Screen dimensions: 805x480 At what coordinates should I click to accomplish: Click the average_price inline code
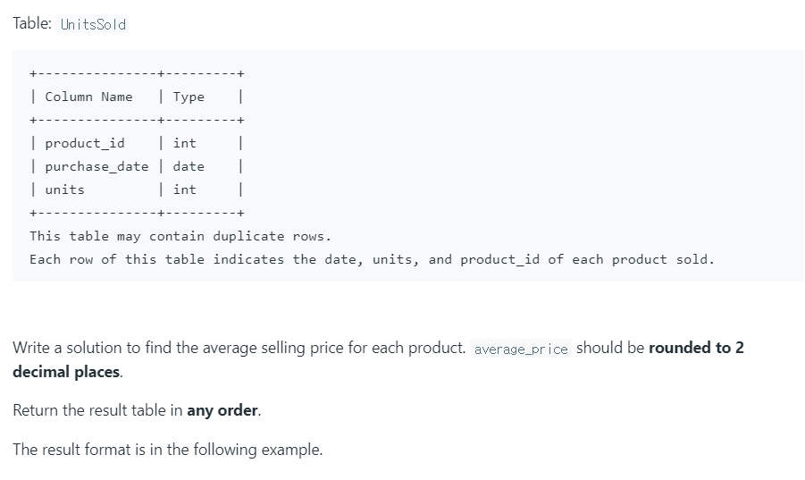coord(521,349)
